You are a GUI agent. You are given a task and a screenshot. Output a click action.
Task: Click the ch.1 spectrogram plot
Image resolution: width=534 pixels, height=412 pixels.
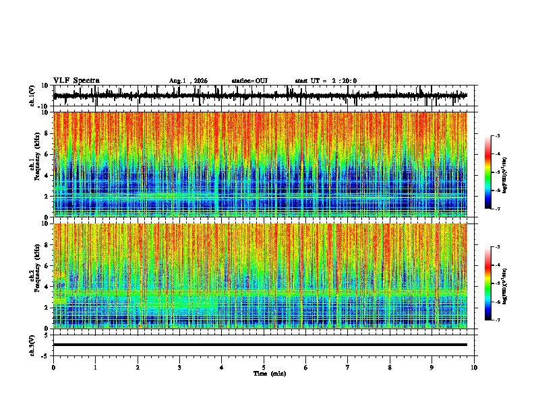(x=260, y=164)
